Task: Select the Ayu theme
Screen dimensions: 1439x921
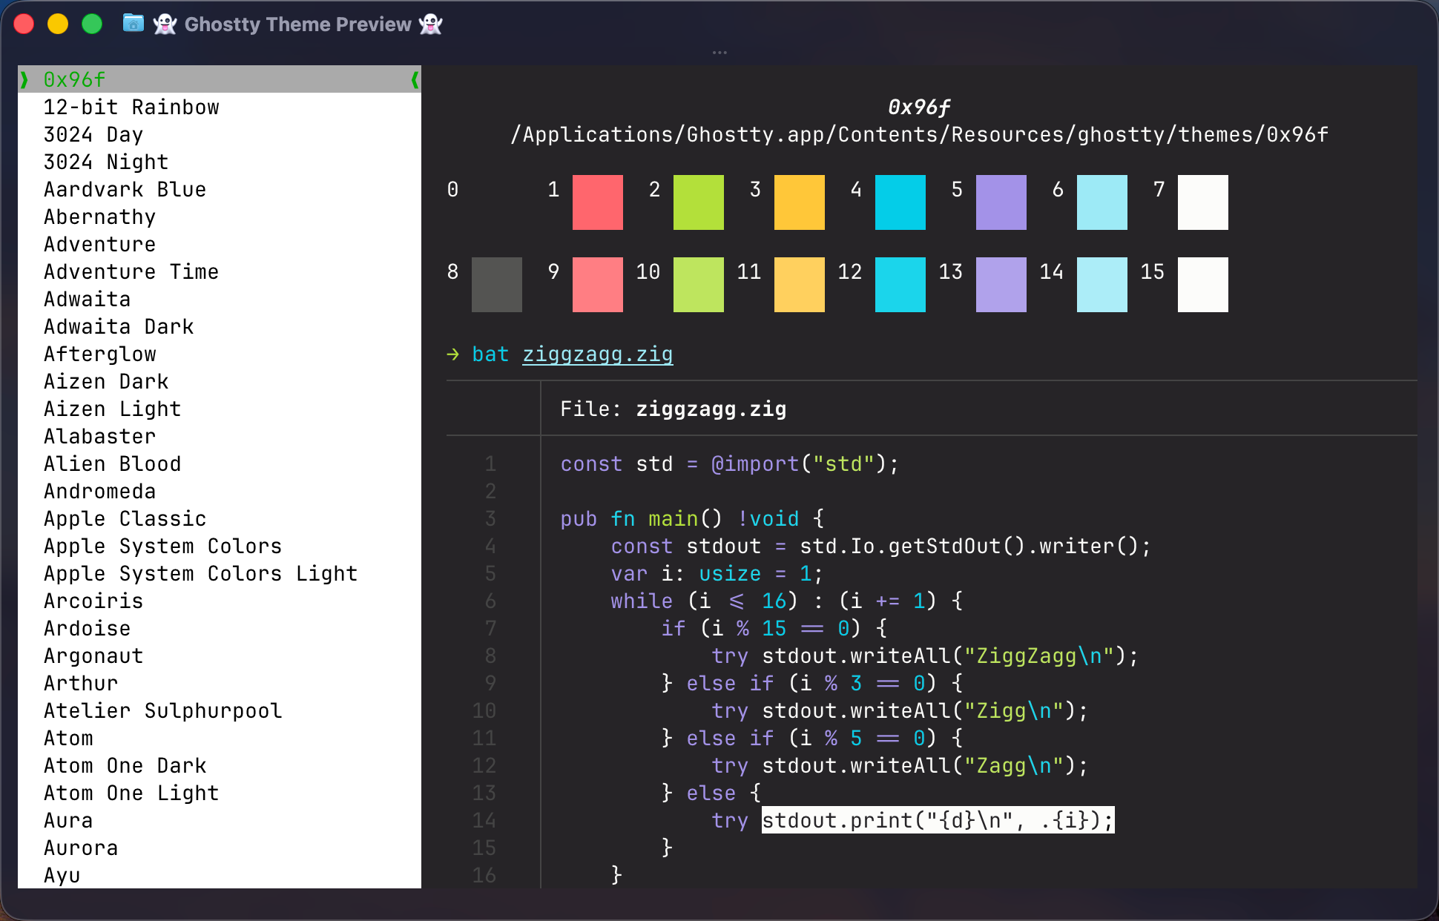Action: [x=220, y=875]
